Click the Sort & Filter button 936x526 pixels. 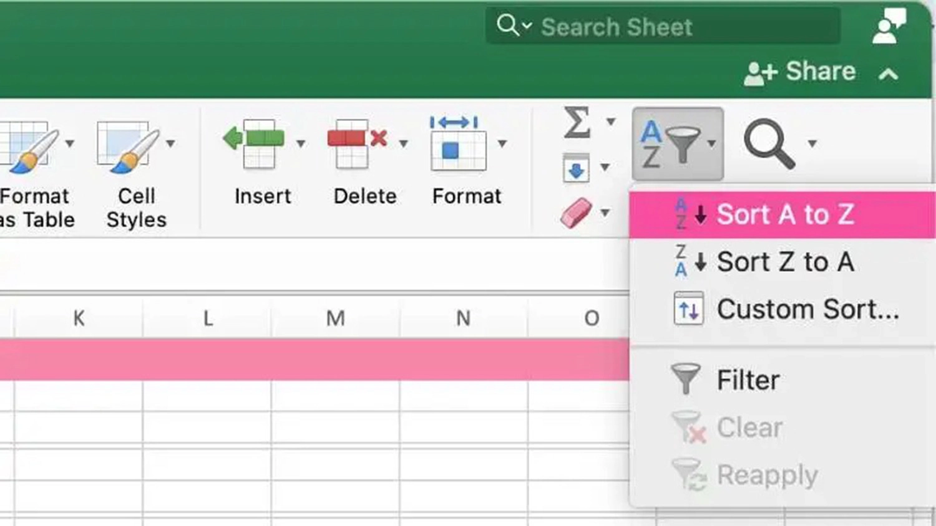coord(678,144)
